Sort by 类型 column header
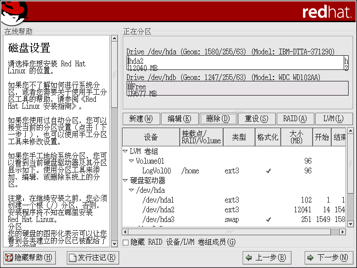The height and width of the screenshot is (268, 357). (239, 137)
